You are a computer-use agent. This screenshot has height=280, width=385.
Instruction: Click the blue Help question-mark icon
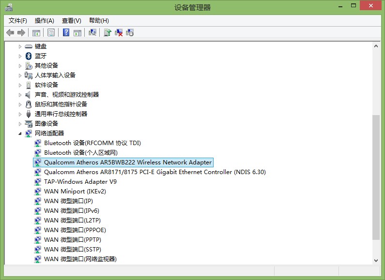66,32
